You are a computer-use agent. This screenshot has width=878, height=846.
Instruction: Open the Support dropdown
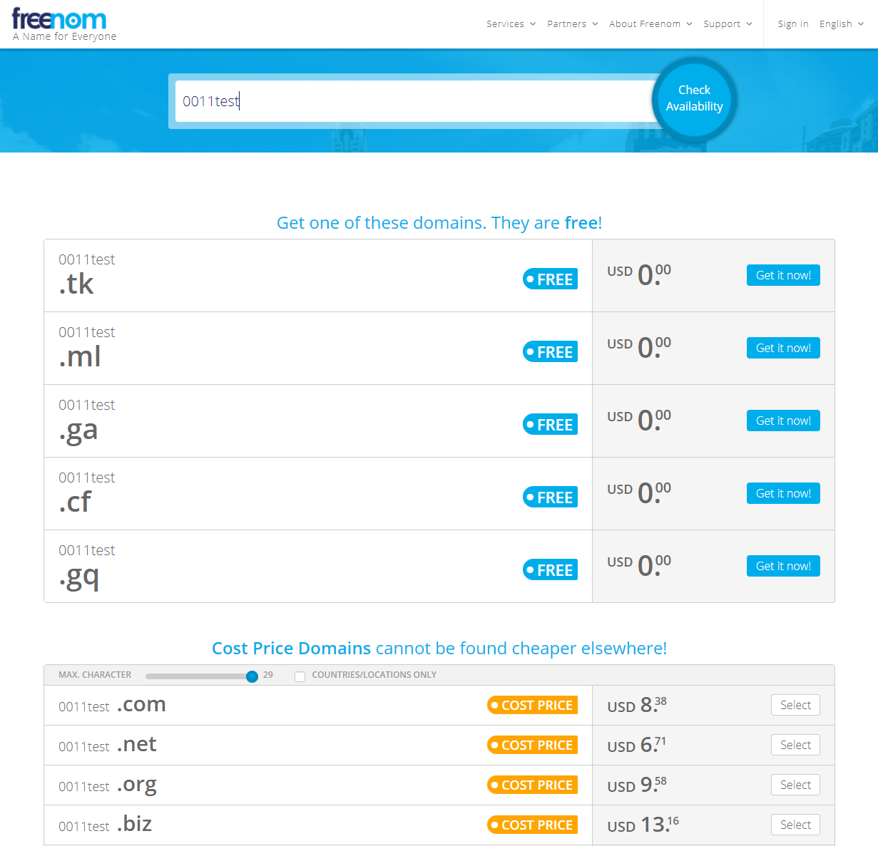click(728, 24)
